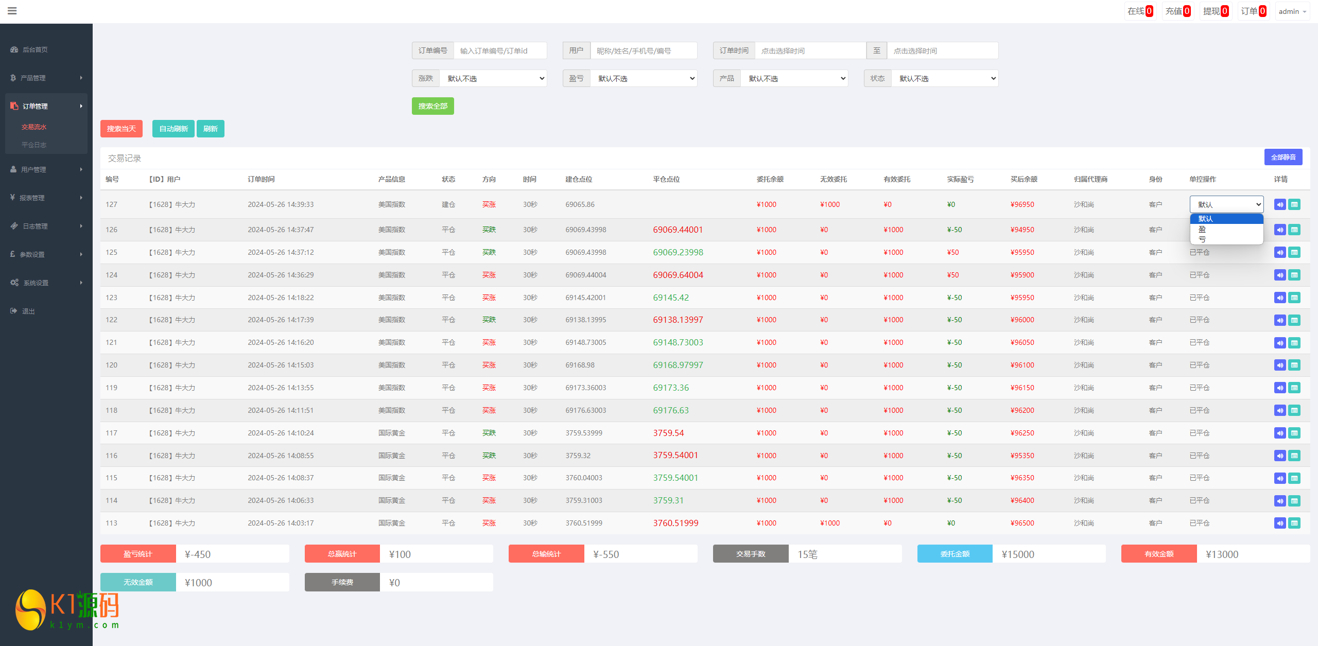Toggle the hamburger sidebar menu icon
Viewport: 1318px width, 646px height.
pos(12,11)
